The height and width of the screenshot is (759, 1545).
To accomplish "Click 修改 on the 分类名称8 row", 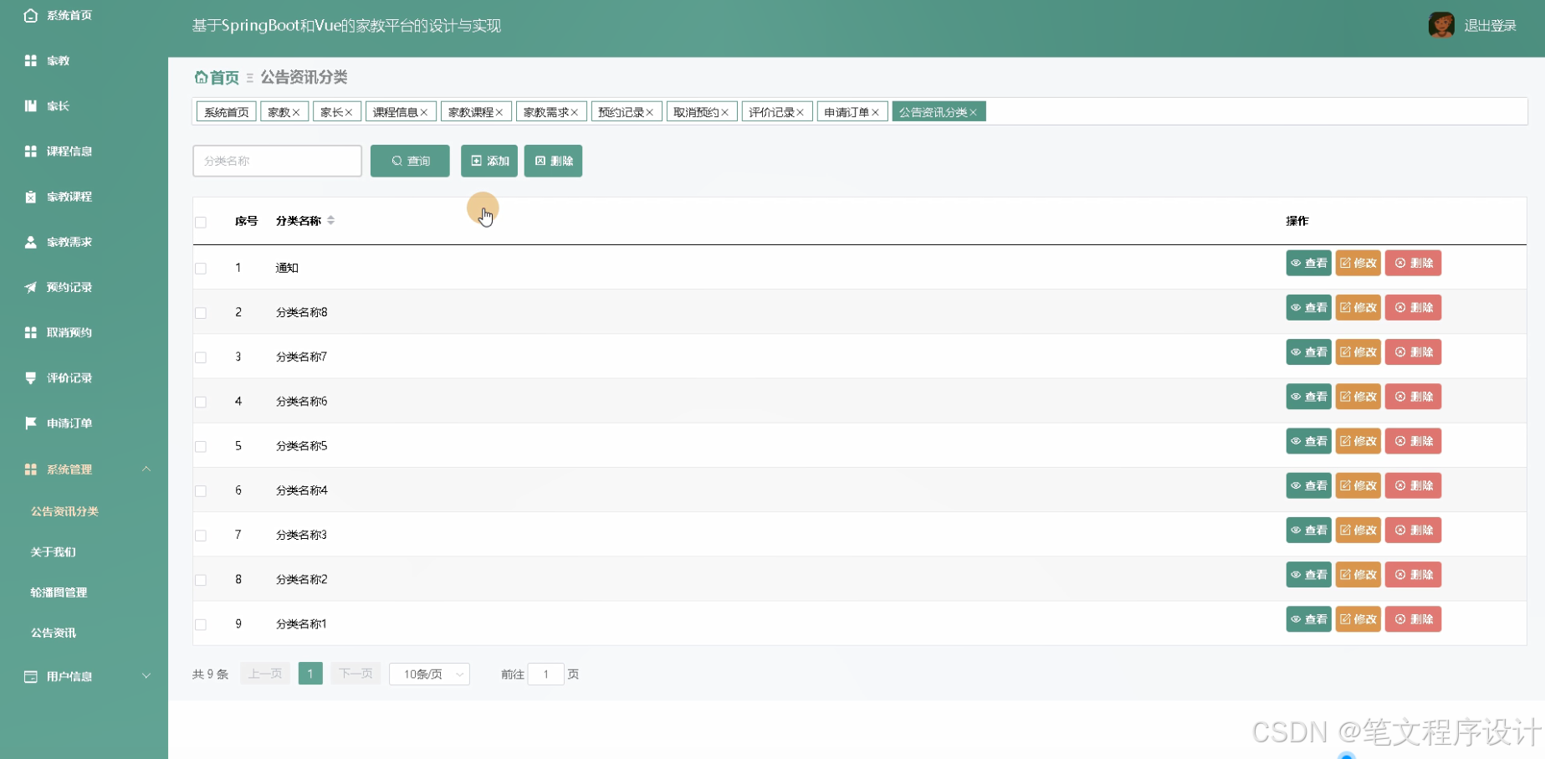I will pyautogui.click(x=1358, y=307).
